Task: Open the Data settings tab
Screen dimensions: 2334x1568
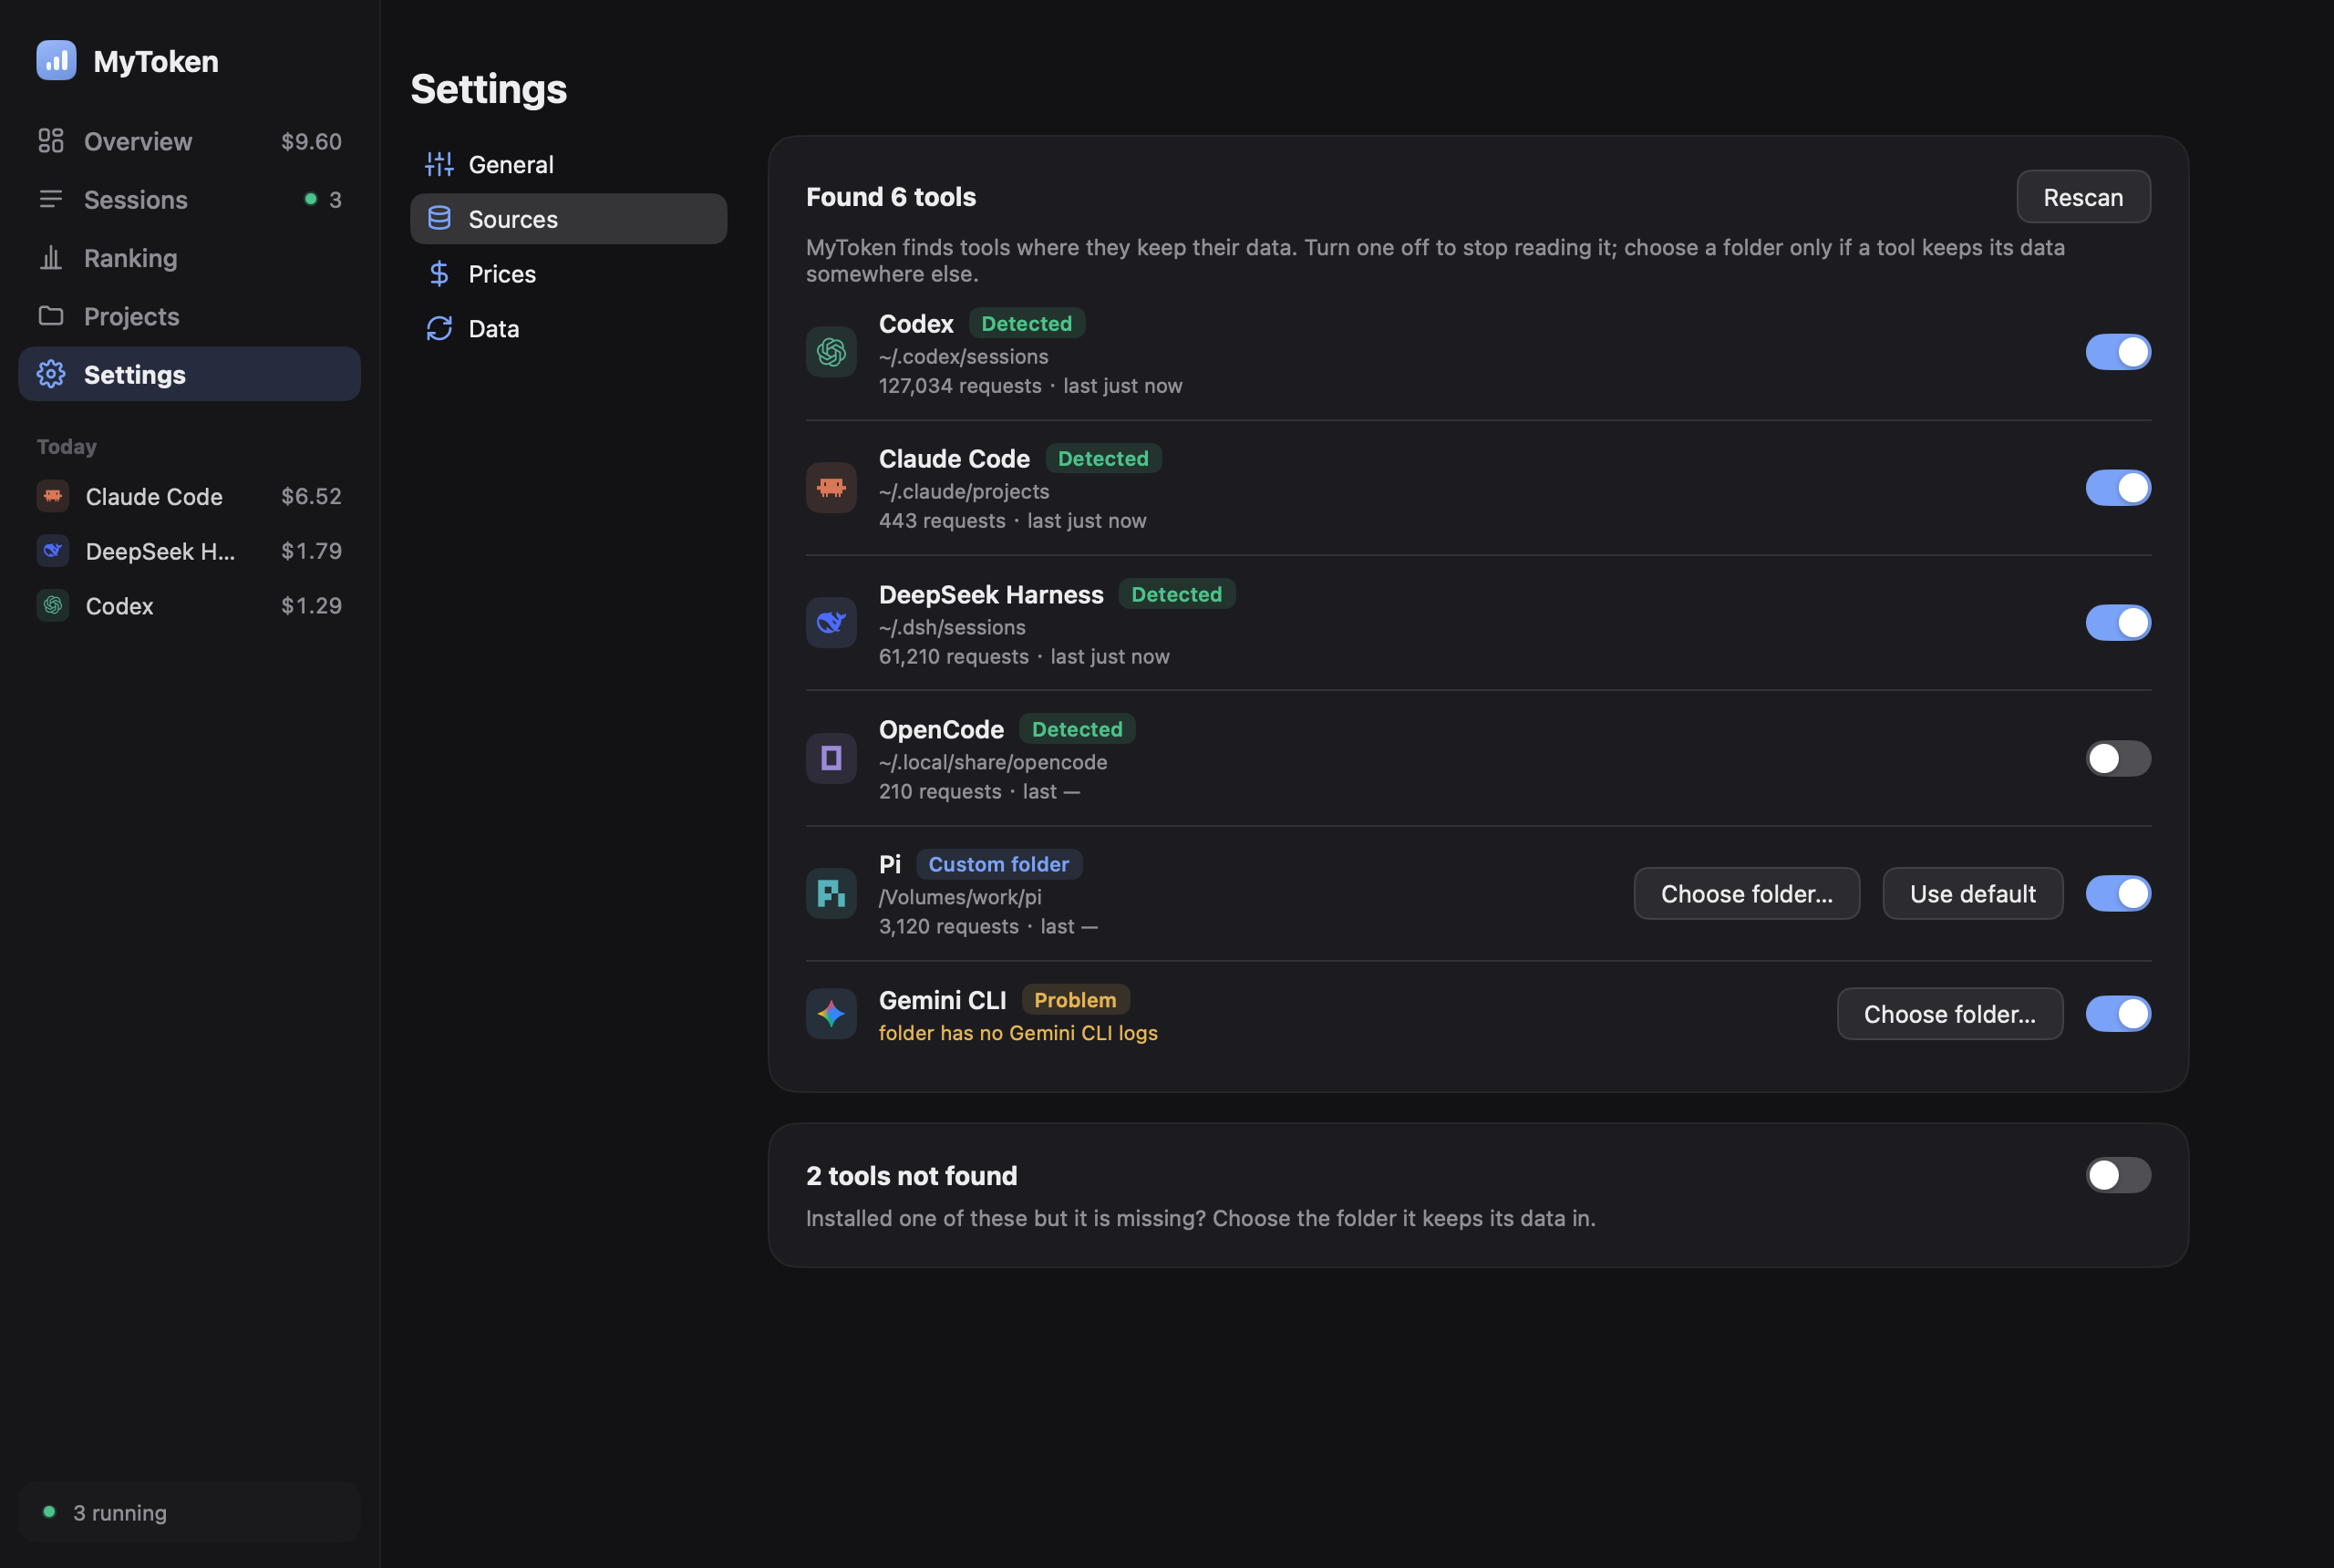Action: tap(568, 328)
